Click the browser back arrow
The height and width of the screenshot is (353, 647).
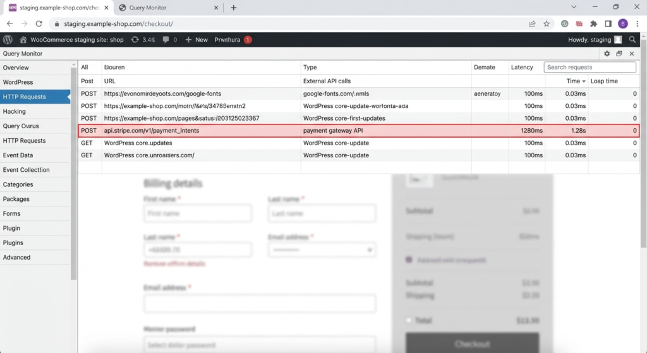[x=10, y=23]
